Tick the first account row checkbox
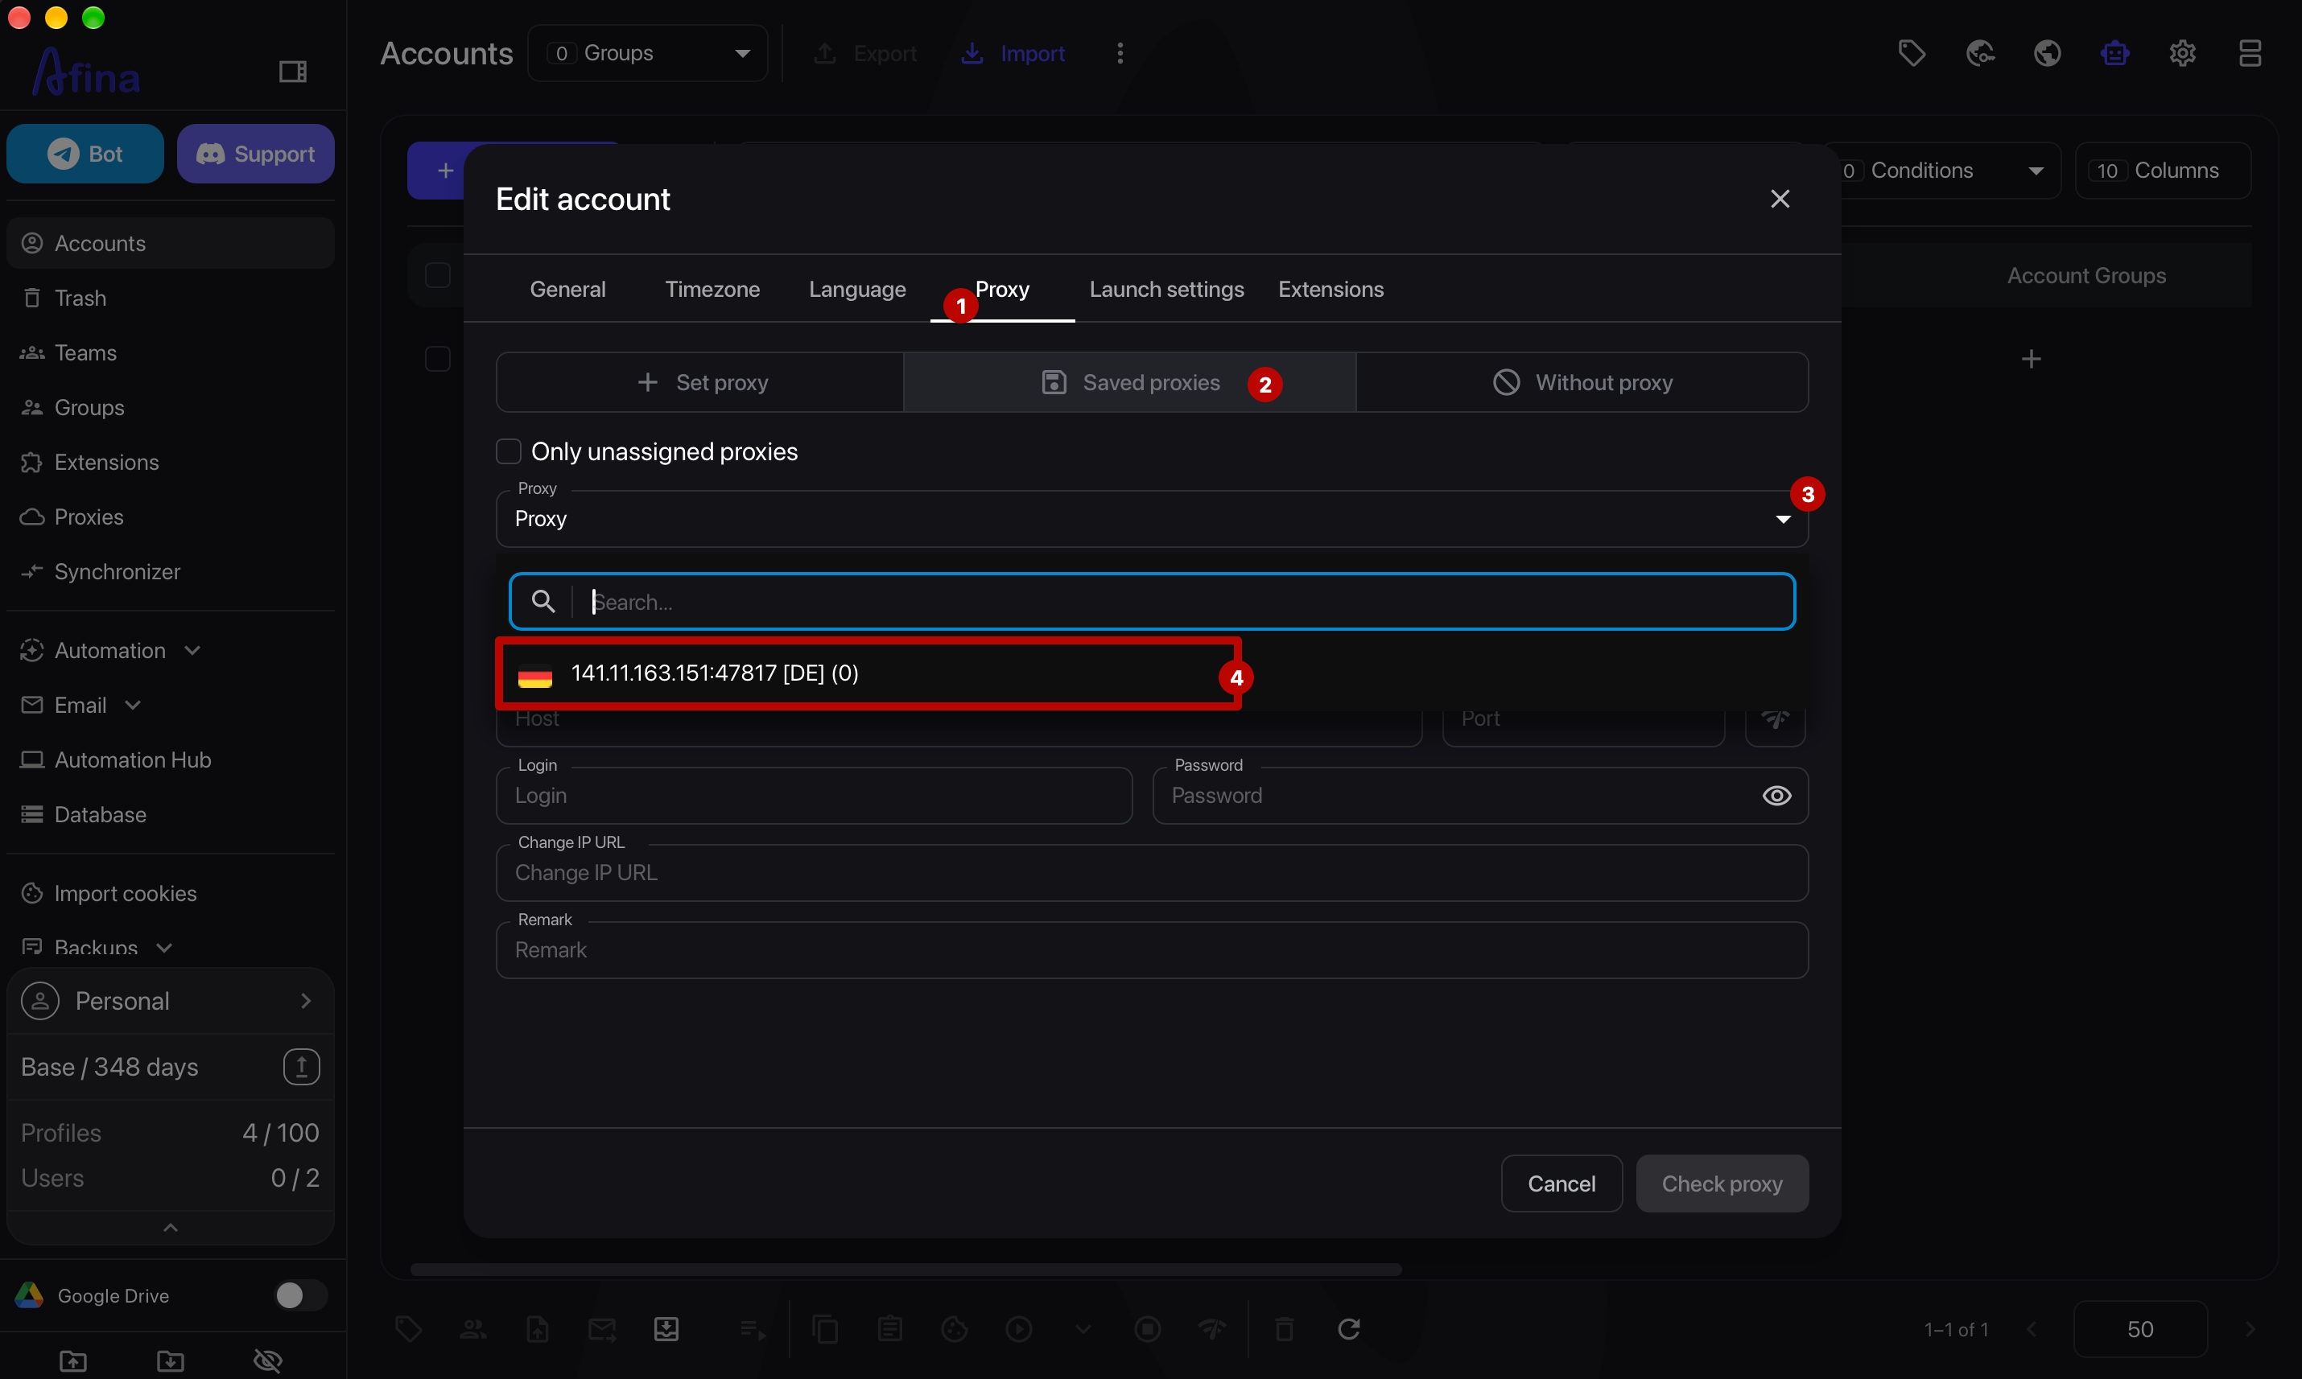 437,359
